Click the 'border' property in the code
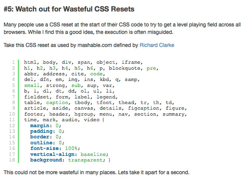The width and height of the screenshot is (244, 178). click(40, 137)
